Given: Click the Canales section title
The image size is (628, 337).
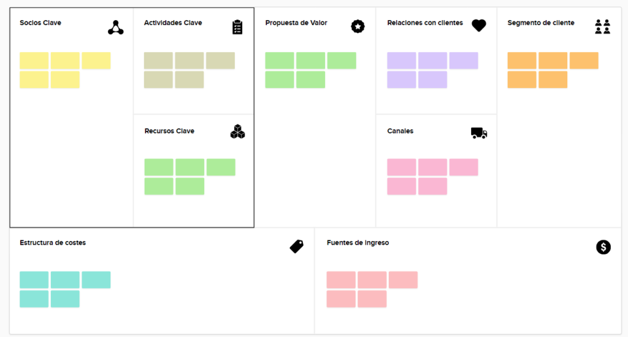Looking at the screenshot, I should pyautogui.click(x=400, y=131).
